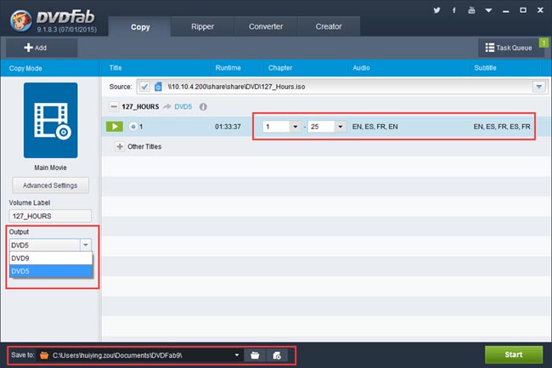Image resolution: width=552 pixels, height=368 pixels.
Task: Expand the Source path dropdown
Action: (x=539, y=87)
